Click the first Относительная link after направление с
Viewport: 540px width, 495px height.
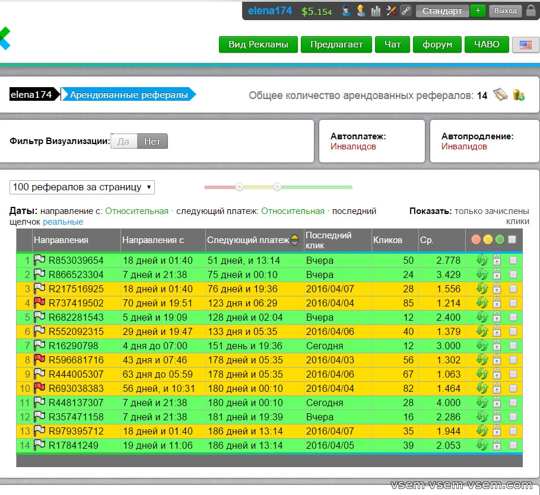(x=136, y=211)
